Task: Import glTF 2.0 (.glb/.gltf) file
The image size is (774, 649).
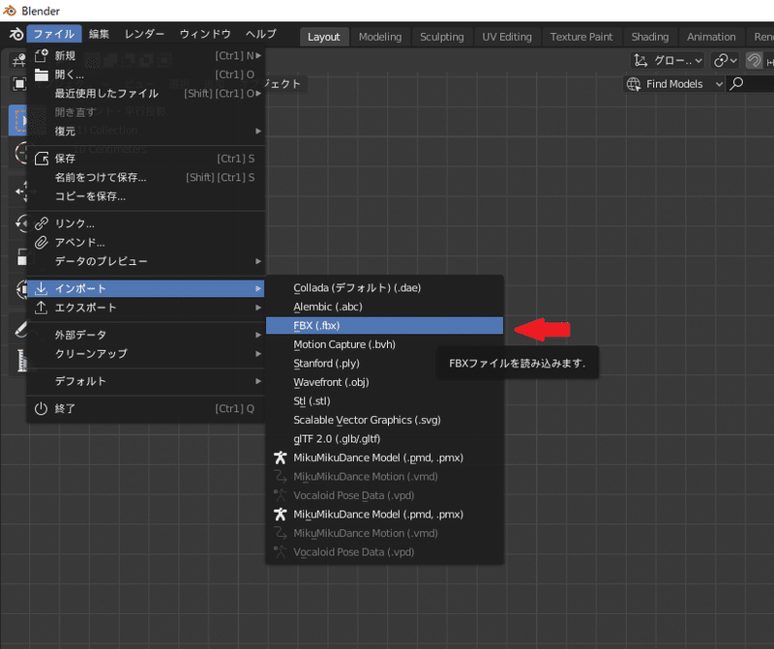Action: (384, 439)
